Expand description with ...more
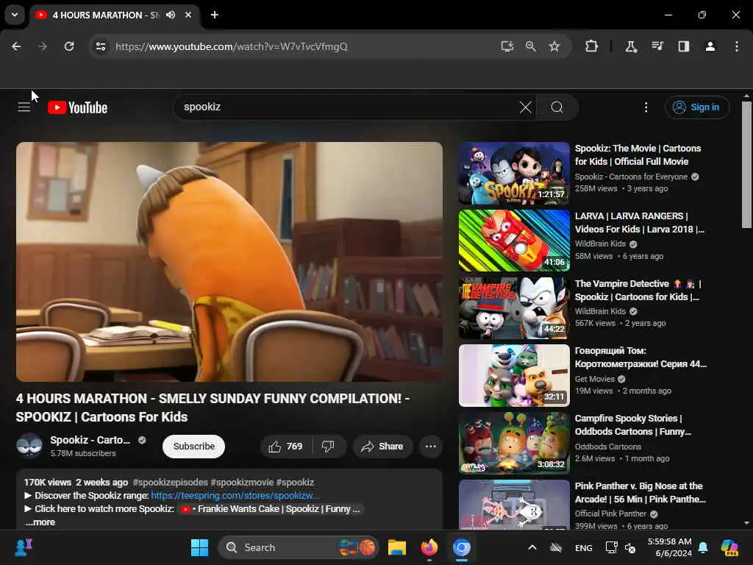This screenshot has width=753, height=565. (x=40, y=522)
